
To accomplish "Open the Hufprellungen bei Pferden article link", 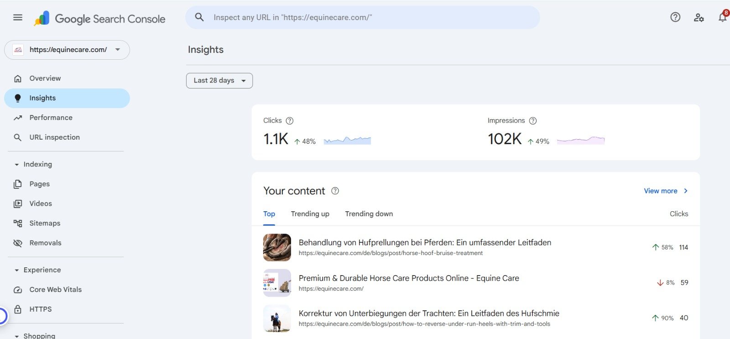I will [x=425, y=243].
